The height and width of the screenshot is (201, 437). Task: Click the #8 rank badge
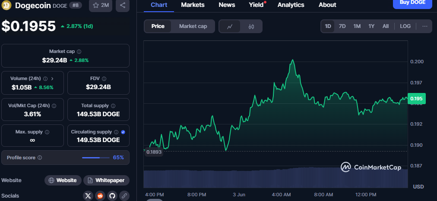(x=75, y=5)
